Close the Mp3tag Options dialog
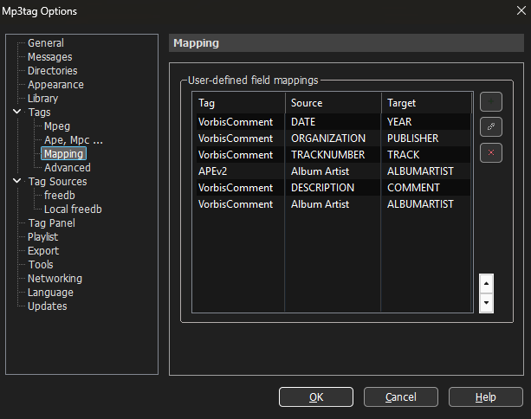 pos(521,10)
